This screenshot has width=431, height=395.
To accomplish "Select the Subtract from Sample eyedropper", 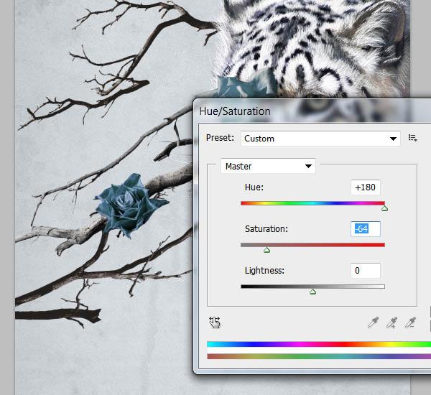I will (x=410, y=322).
